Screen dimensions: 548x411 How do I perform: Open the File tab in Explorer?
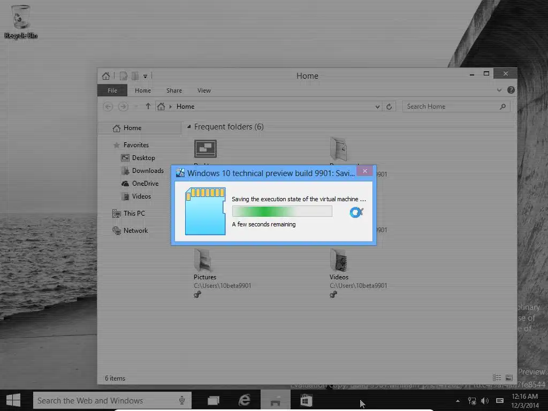pos(112,90)
